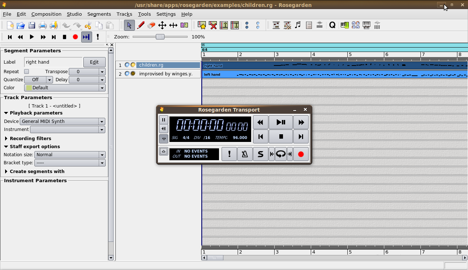Click play/pause button in Transport window
The height and width of the screenshot is (270, 468).
[281, 122]
